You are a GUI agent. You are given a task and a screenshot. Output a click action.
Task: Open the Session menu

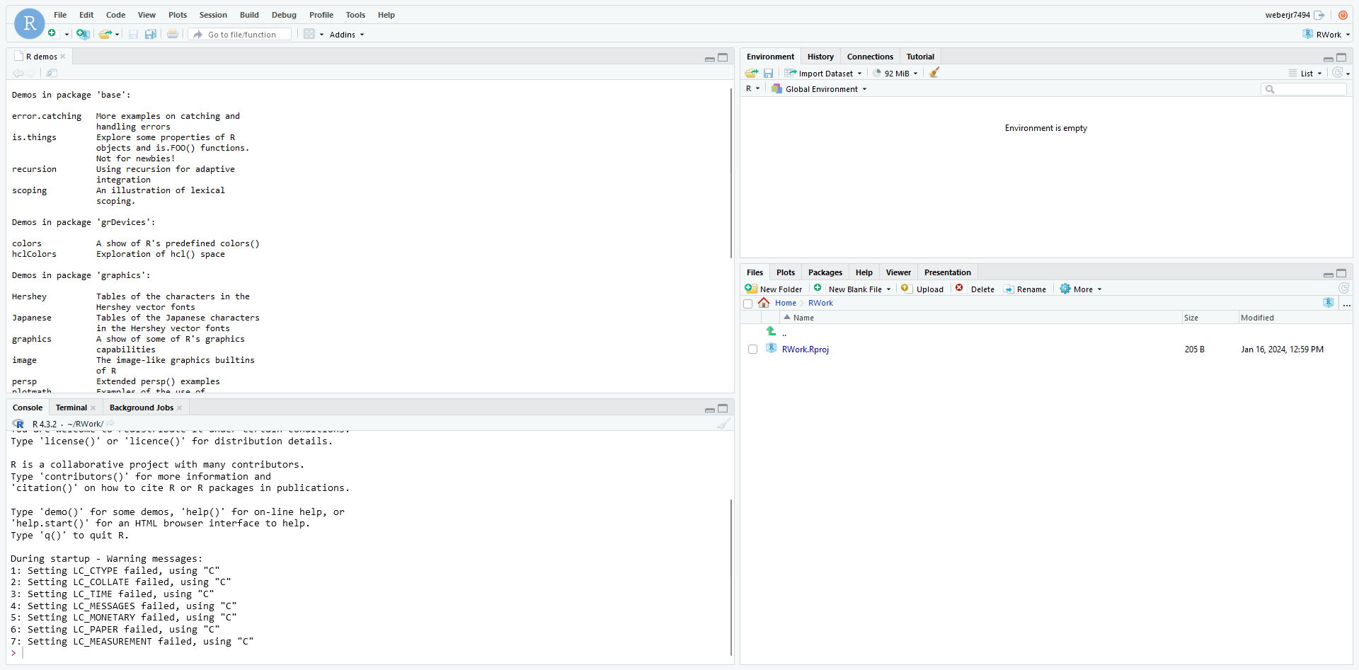[x=212, y=15]
